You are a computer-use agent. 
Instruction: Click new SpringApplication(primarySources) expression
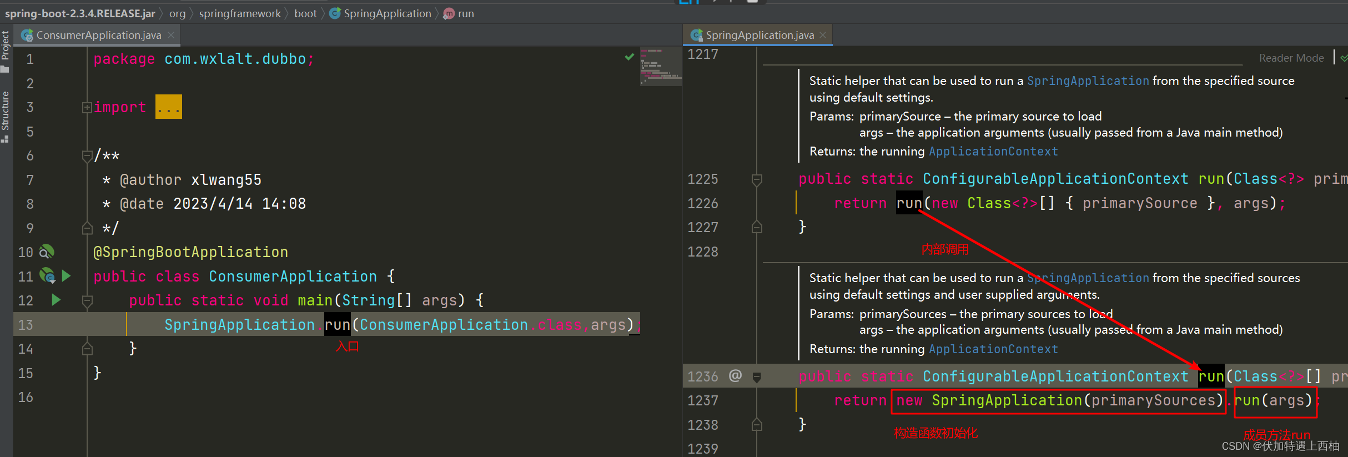pyautogui.click(x=1058, y=401)
